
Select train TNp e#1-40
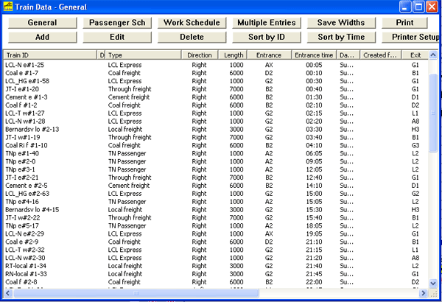22,153
